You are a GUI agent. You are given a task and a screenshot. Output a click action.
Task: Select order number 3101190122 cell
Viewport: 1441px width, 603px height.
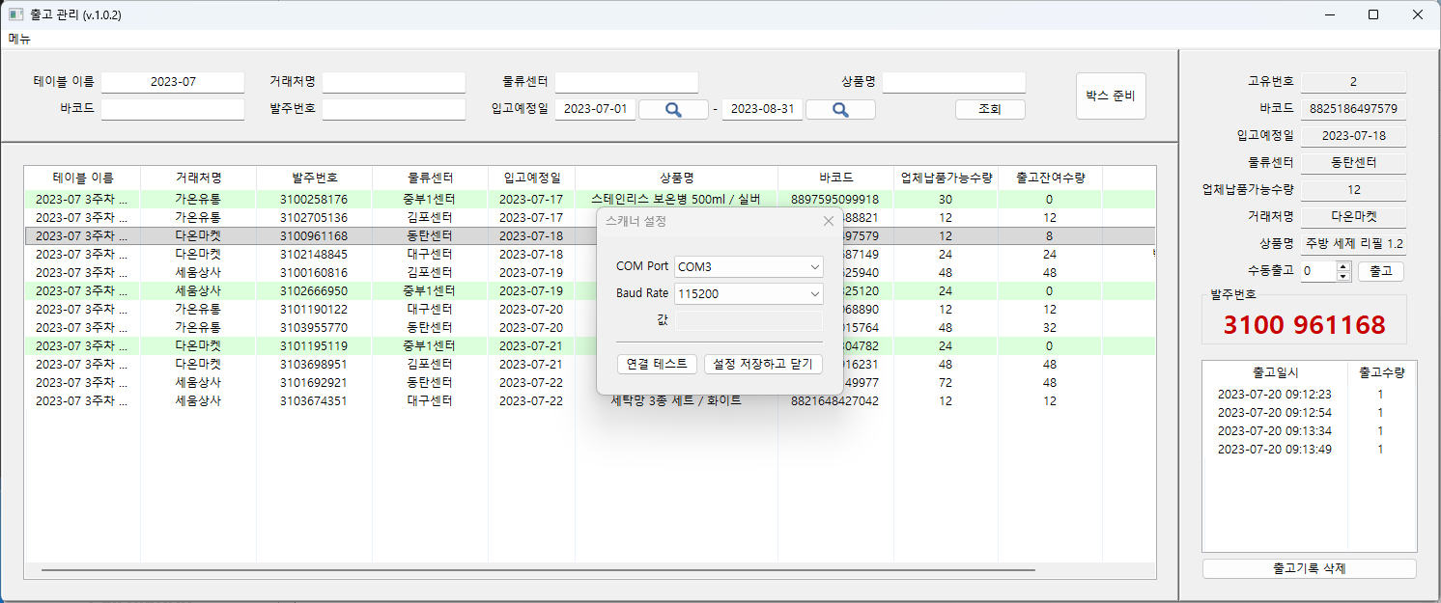point(315,310)
